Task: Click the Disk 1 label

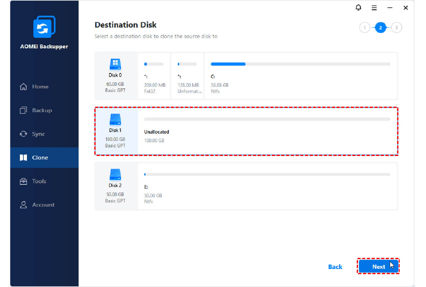Action: coord(115,130)
